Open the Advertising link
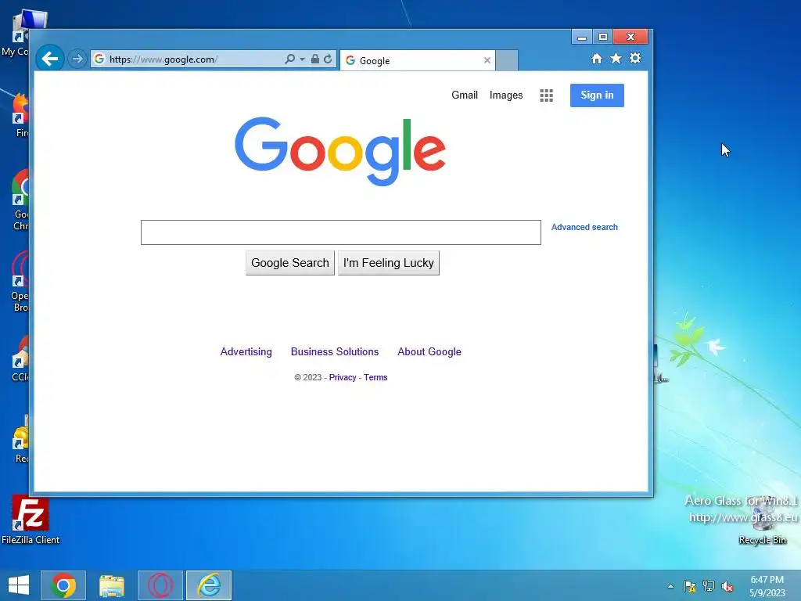The height and width of the screenshot is (601, 801). click(x=246, y=351)
